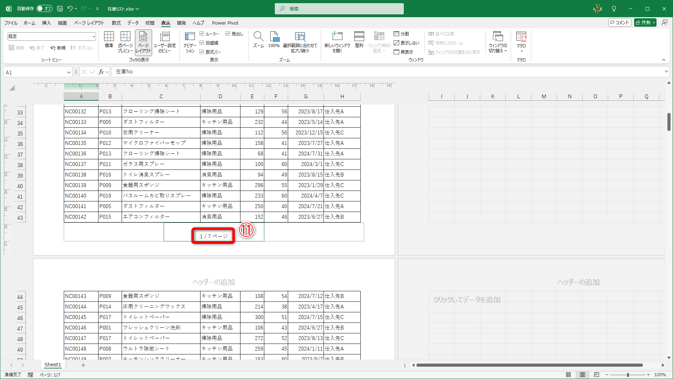Toggle the ルーラー checkbox off
Screen dimensions: 673x379
(202, 34)
